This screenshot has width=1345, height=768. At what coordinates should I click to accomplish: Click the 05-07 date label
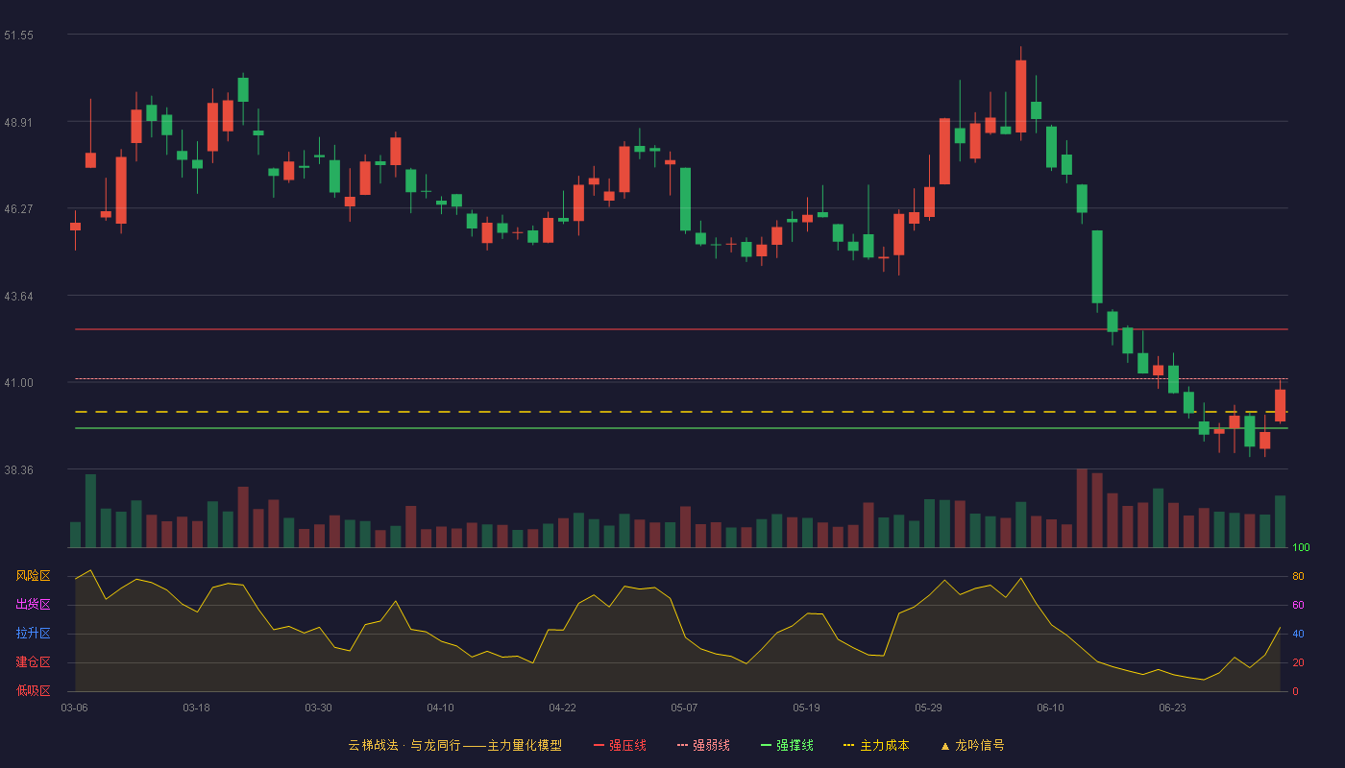pyautogui.click(x=684, y=708)
